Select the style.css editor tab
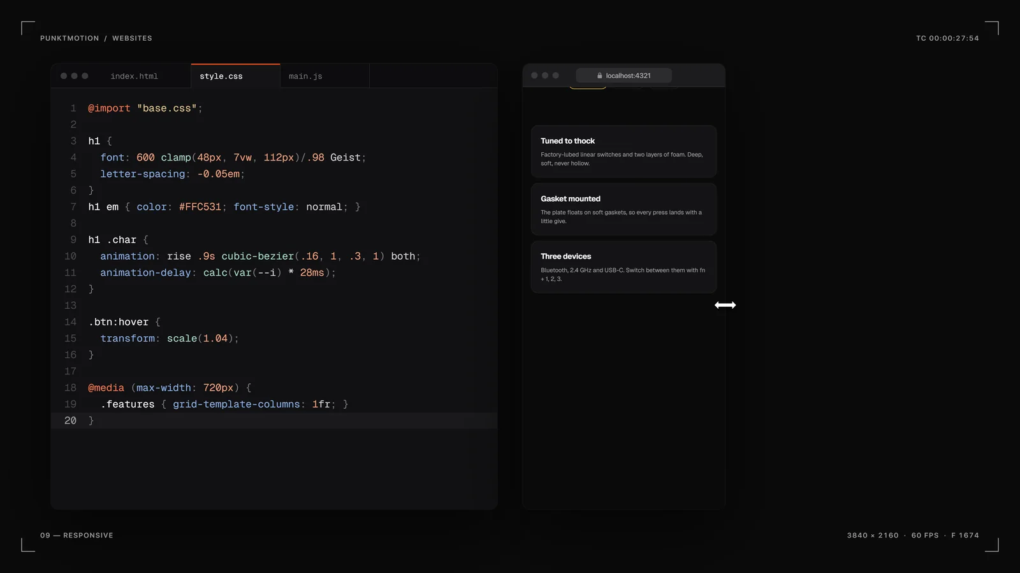Screen dimensions: 1020x573 pyautogui.click(x=235, y=76)
